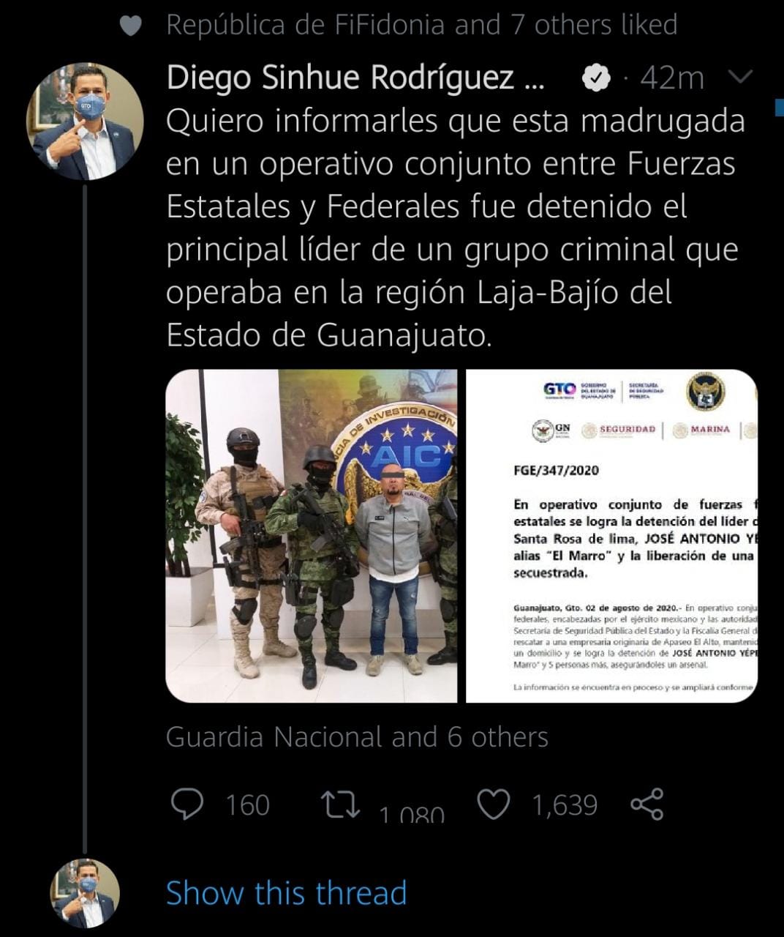
Task: Open the tweet text about Laja-Bajío arrest
Action: (x=456, y=228)
